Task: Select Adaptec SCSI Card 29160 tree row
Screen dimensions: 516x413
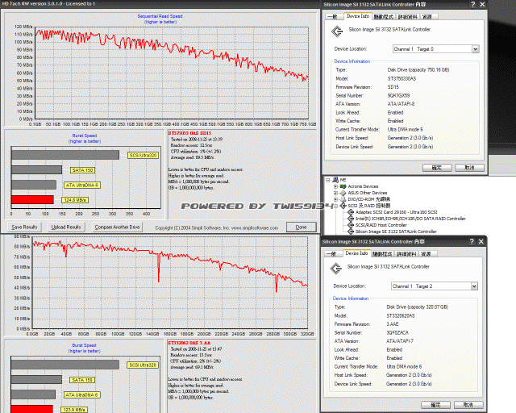Action: click(396, 212)
